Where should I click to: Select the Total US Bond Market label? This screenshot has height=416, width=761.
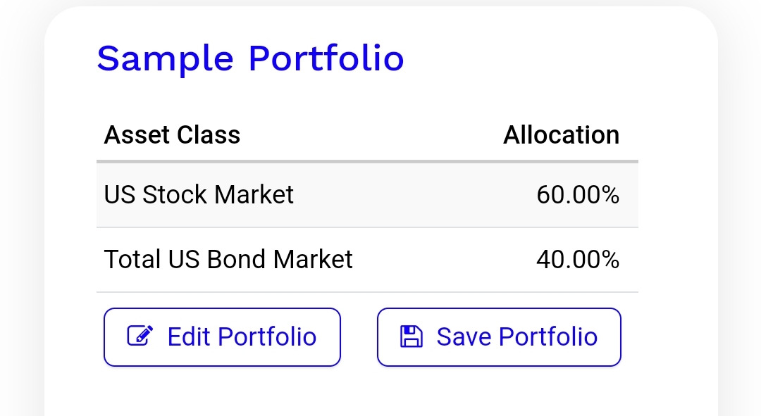tap(228, 260)
